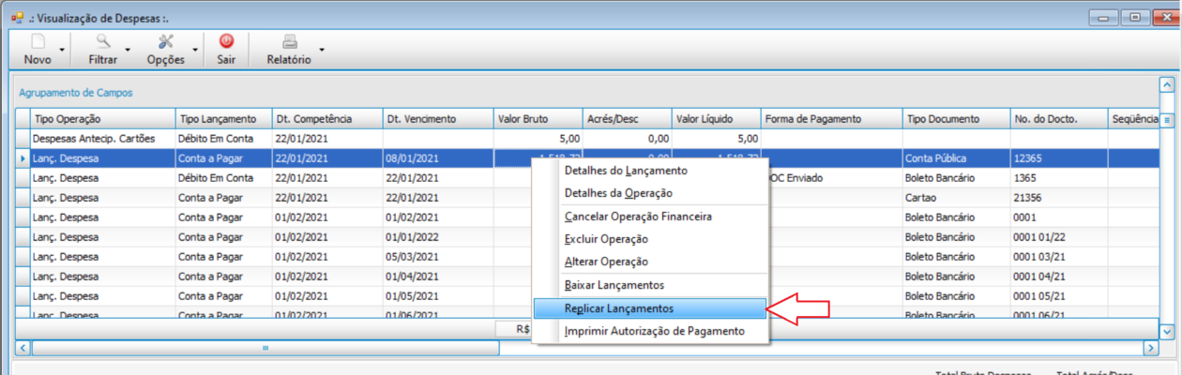Sort by No. do Docto. header
Viewport: 1182px width, 375px height.
(x=1059, y=119)
